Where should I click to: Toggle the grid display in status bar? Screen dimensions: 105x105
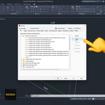(93, 99)
